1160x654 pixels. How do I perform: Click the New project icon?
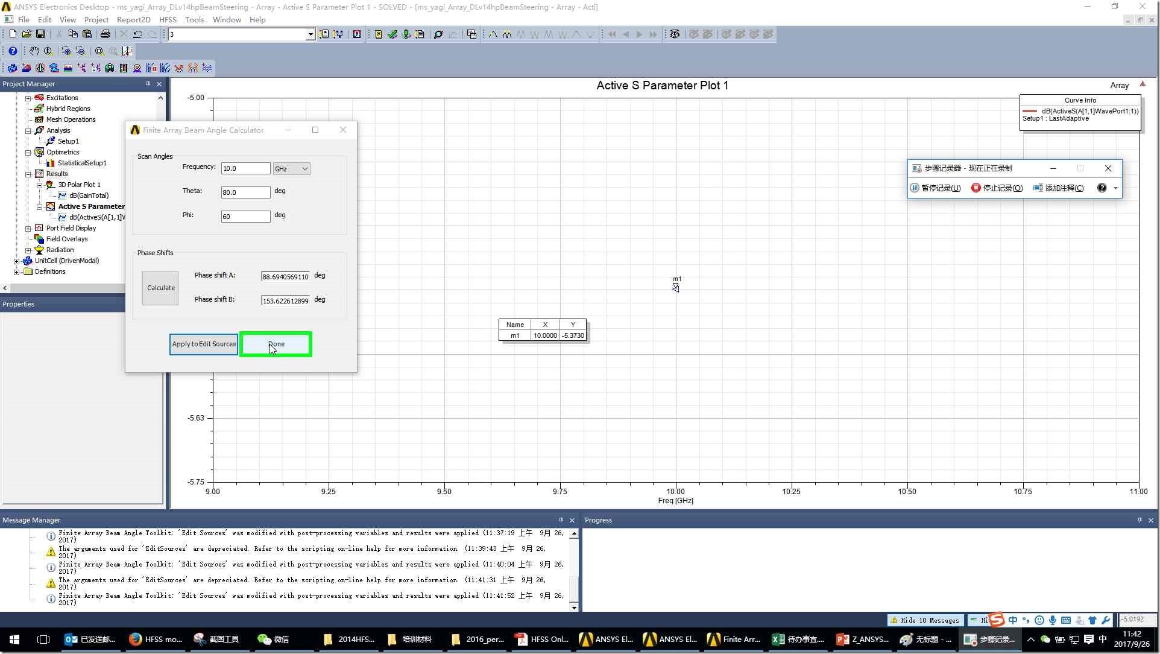pyautogui.click(x=12, y=34)
